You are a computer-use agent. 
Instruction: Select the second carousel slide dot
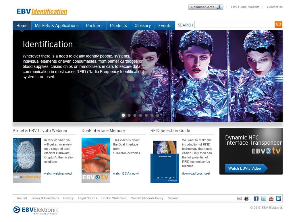pyautogui.click(x=129, y=115)
